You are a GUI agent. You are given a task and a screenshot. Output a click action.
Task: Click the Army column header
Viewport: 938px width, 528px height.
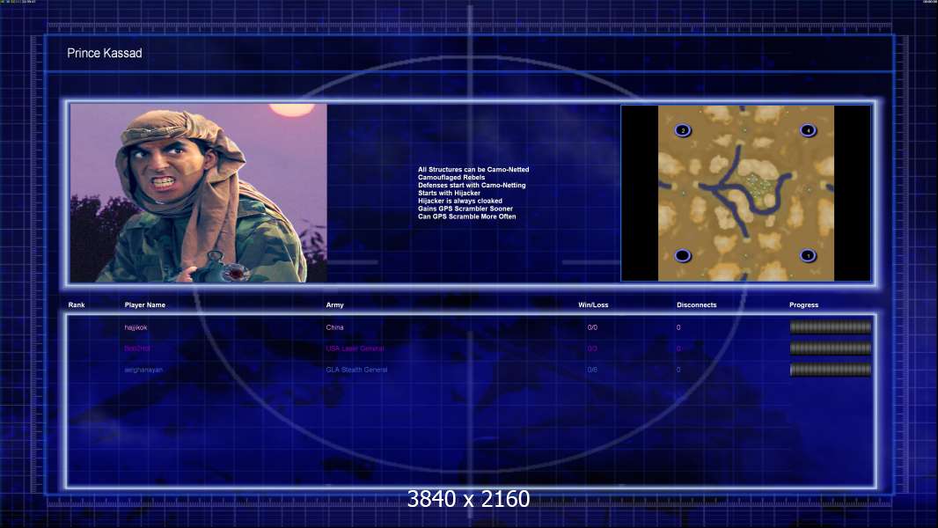point(335,305)
